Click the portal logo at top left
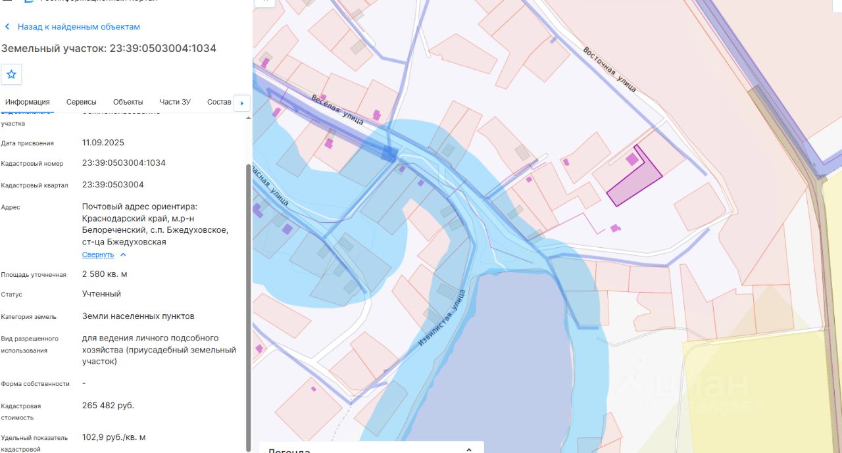The width and height of the screenshot is (842, 453). click(x=28, y=2)
